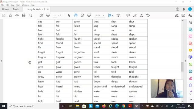Click scroll up arrow of document

pyautogui.click(x=182, y=21)
